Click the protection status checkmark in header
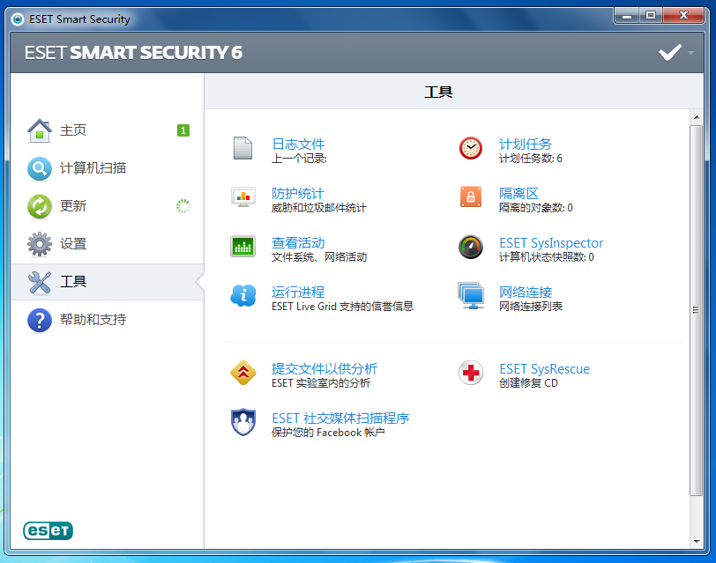This screenshot has height=563, width=716. [670, 53]
